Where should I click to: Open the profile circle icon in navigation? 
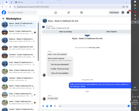(x=81, y=12)
